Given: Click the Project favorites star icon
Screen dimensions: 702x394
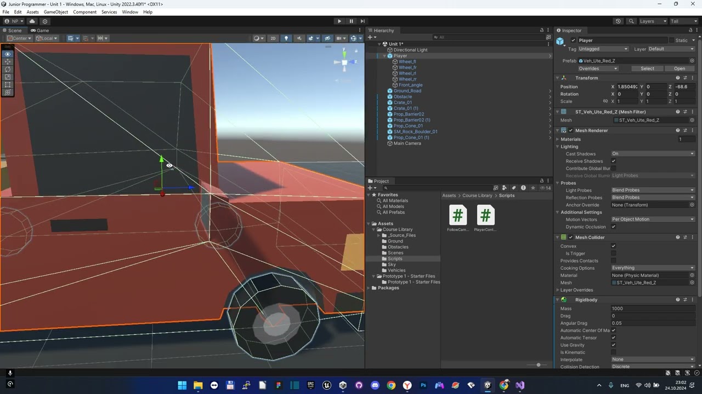Looking at the screenshot, I should 532,188.
